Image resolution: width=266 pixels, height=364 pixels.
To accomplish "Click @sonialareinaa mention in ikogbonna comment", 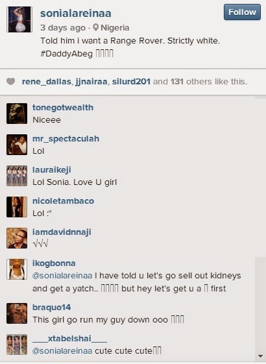I will click(62, 276).
